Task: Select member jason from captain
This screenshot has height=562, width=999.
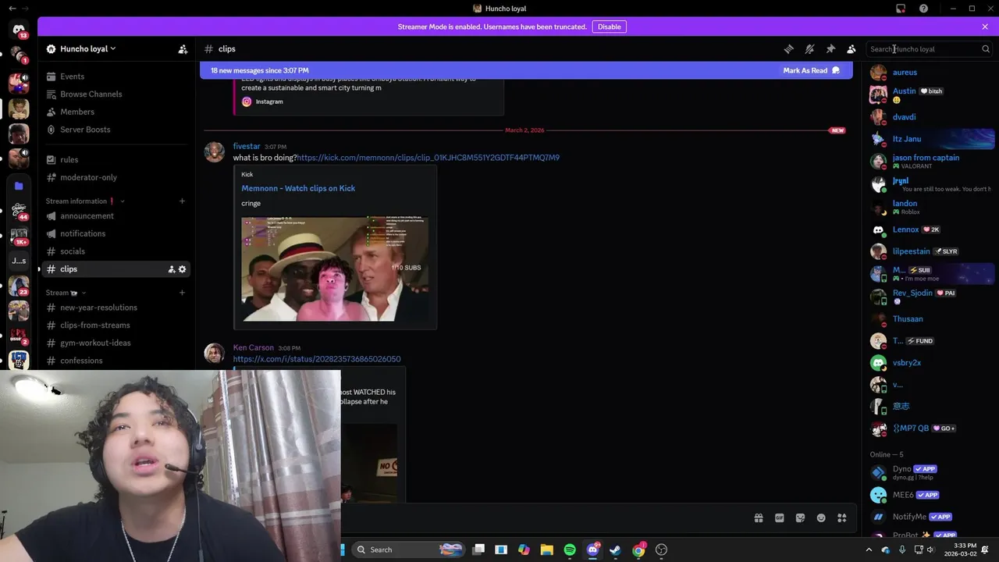Action: pyautogui.click(x=930, y=161)
